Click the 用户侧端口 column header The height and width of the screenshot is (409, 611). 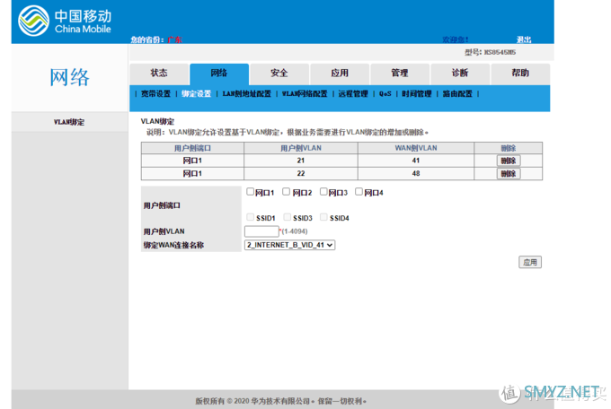point(192,148)
